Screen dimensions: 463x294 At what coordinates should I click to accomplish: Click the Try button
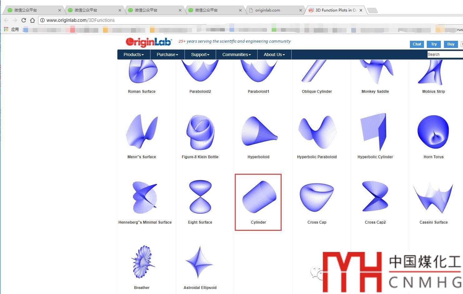[x=434, y=44]
